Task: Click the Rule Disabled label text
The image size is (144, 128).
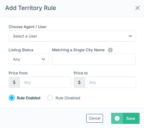Action: (x=68, y=98)
